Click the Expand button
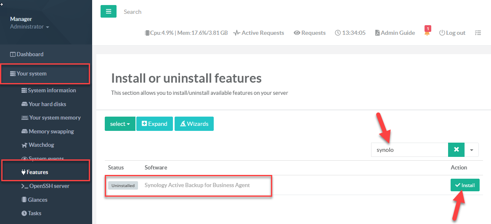Image resolution: width=491 pixels, height=224 pixels. tap(154, 124)
